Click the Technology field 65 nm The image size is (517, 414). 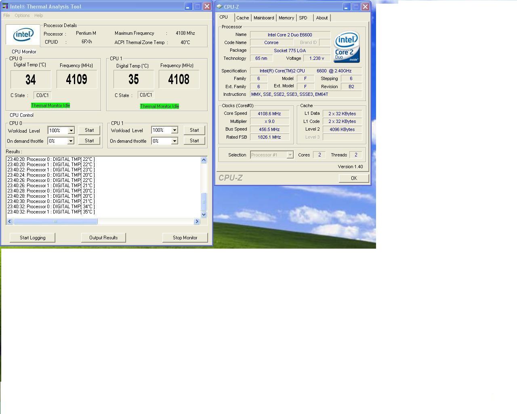[x=261, y=58]
